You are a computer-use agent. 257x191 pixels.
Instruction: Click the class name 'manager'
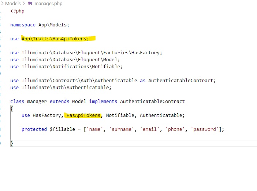click(x=37, y=102)
